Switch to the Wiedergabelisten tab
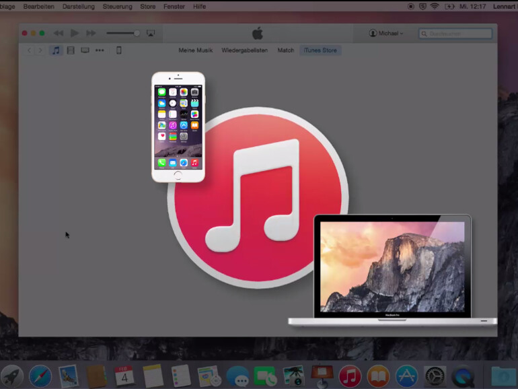This screenshot has width=518, height=389. [x=244, y=50]
